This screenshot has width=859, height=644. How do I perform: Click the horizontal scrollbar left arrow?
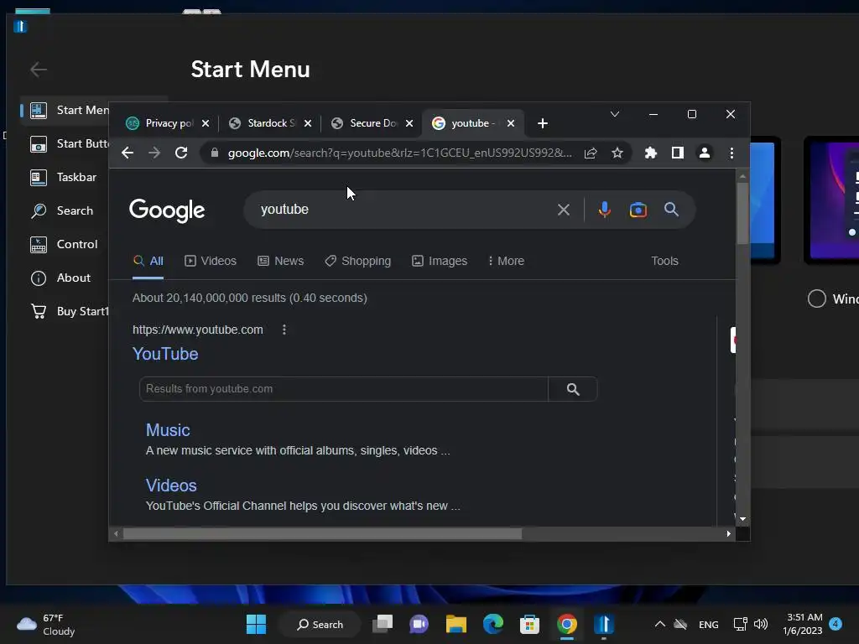pyautogui.click(x=116, y=533)
